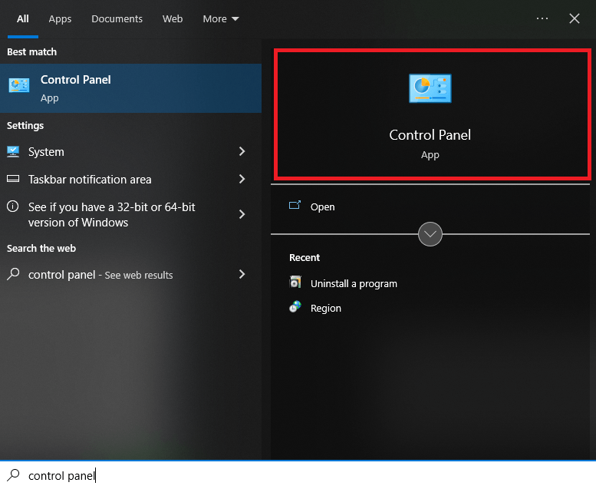
Task: Click the Recent heading
Action: click(305, 258)
